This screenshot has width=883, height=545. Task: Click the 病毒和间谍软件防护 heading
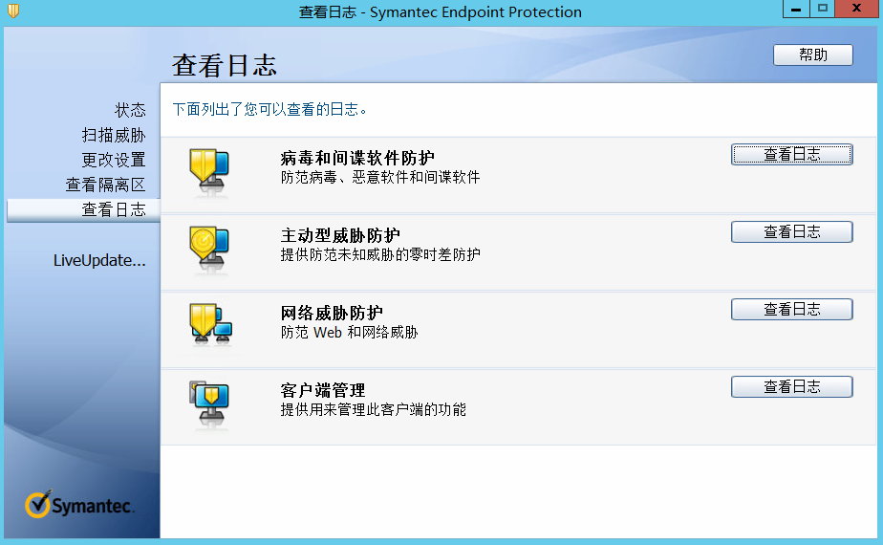point(357,158)
